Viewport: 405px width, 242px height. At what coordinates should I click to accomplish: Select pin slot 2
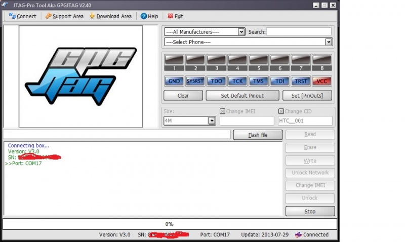tap(195, 63)
